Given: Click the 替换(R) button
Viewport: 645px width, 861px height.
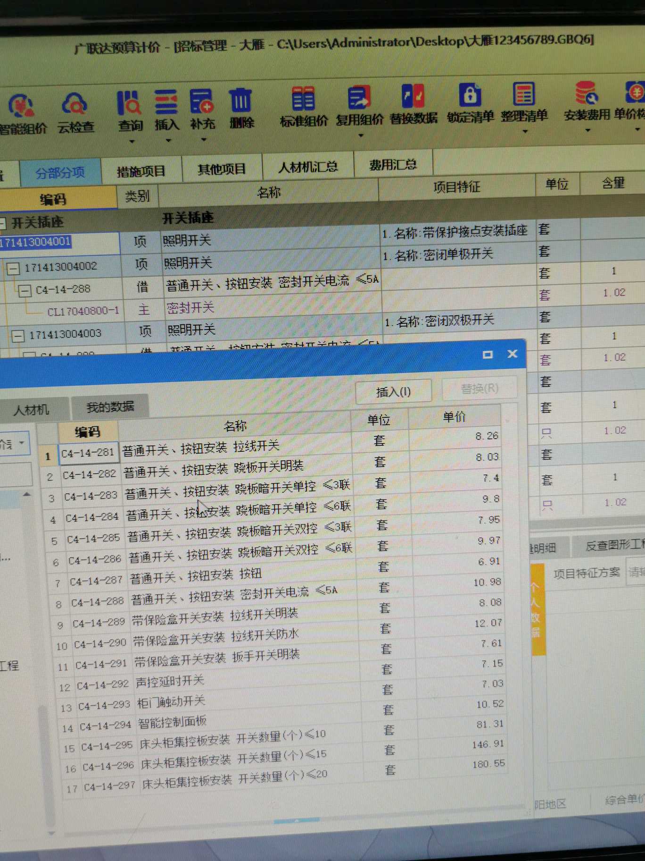Looking at the screenshot, I should point(480,388).
